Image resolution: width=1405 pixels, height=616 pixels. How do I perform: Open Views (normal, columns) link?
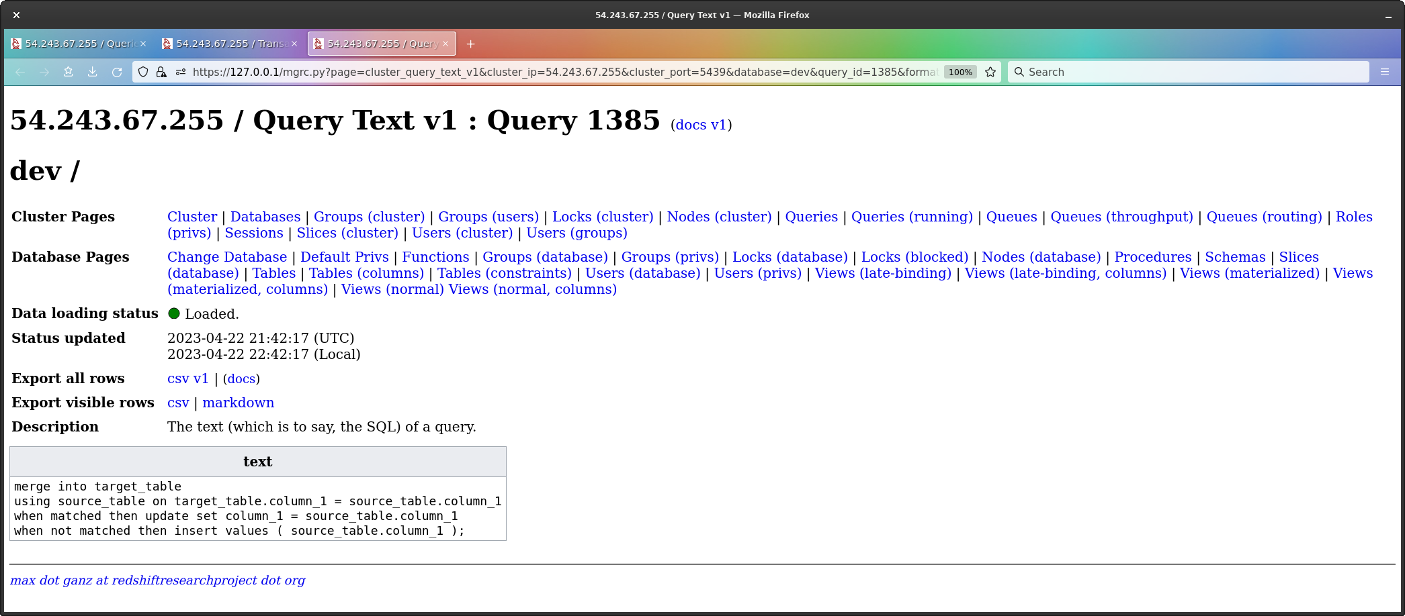pyautogui.click(x=533, y=289)
